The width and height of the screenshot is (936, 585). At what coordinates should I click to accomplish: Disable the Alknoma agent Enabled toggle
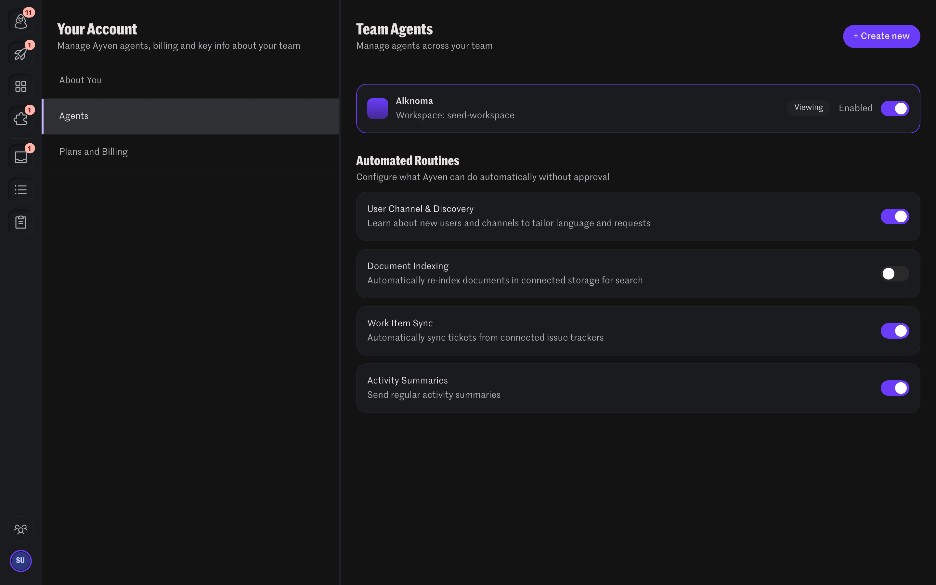click(895, 108)
